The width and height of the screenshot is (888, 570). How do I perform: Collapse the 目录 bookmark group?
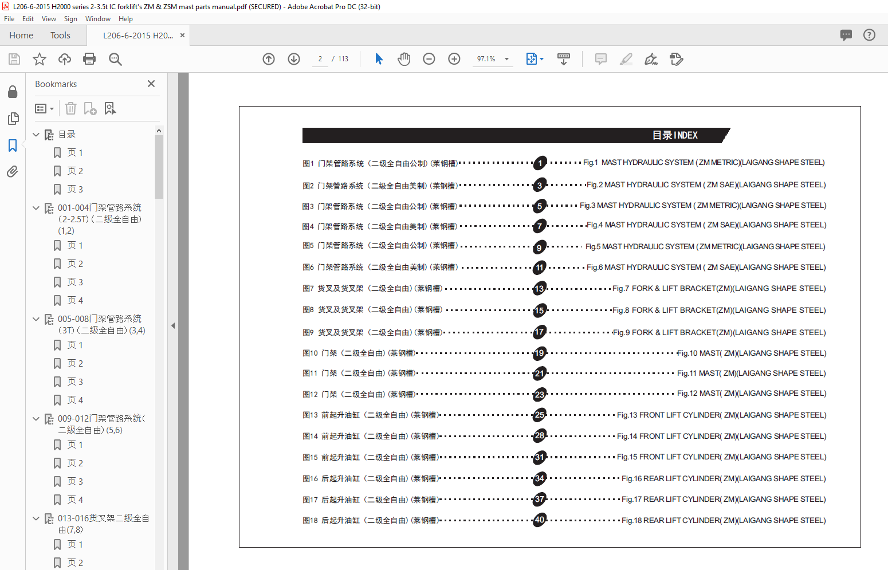coord(36,135)
